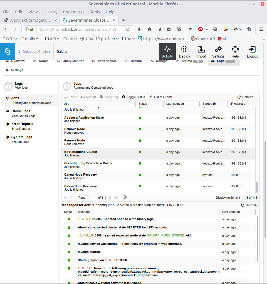The image size is (267, 284).
Task: Reload the page with Firefox reload icon
Action: pos(128,29)
